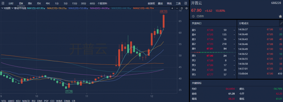Toggle the right panel list icon
Screen dimensions: 283x102
point(186,3)
